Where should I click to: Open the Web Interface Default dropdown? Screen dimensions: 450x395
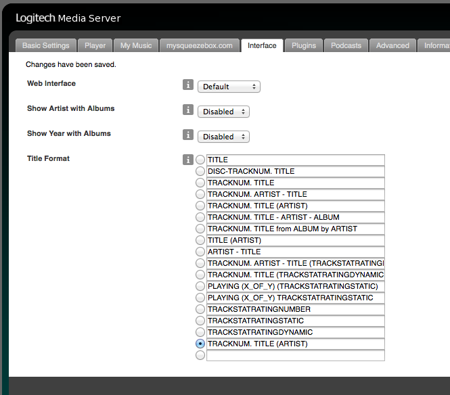click(x=229, y=87)
